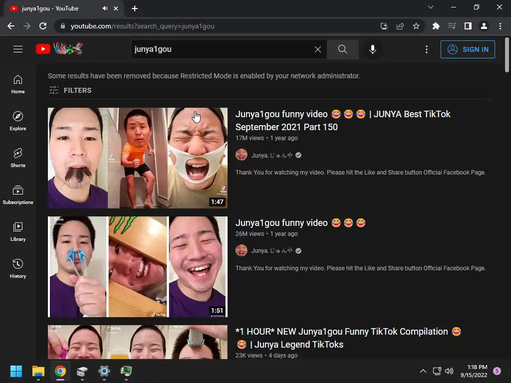511x383 pixels.
Task: Reload the page
Action: coord(43,26)
